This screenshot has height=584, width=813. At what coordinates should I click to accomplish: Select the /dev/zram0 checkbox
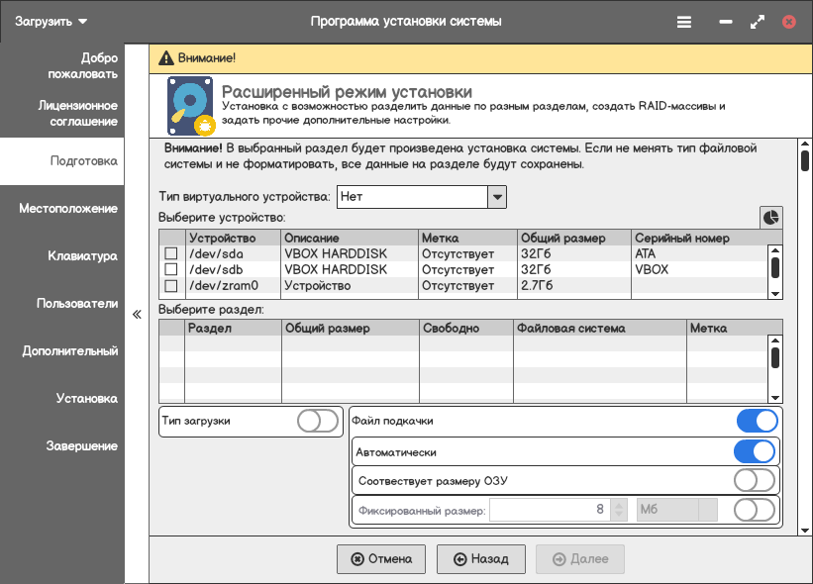171,286
